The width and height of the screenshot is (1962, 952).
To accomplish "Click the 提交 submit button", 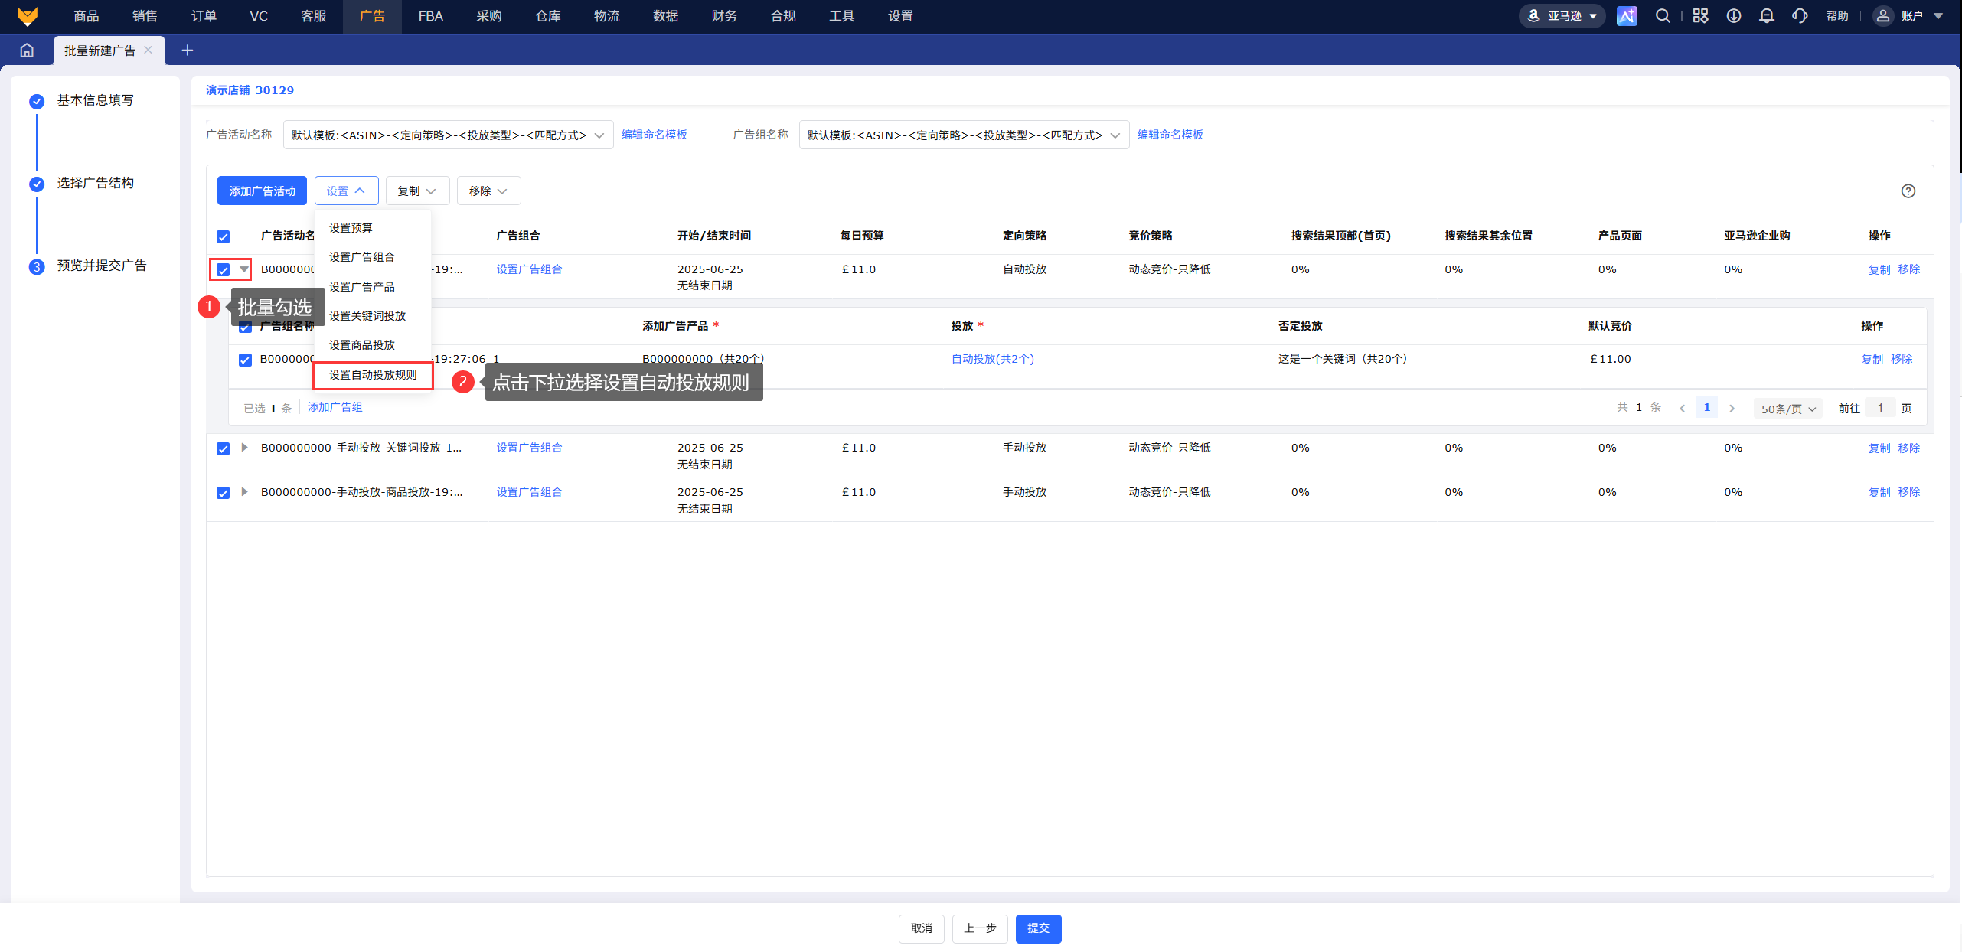I will 1038,928.
